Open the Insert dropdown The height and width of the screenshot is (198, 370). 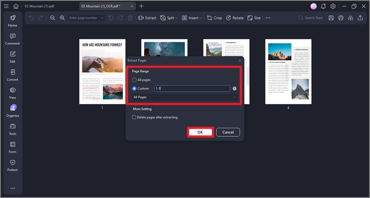(x=191, y=18)
